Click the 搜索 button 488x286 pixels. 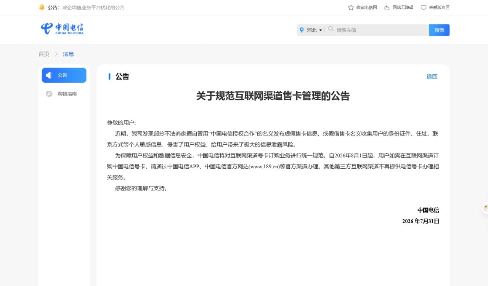pyautogui.click(x=439, y=30)
